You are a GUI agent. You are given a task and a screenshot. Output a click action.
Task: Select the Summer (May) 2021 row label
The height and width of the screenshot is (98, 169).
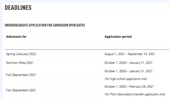[x=20, y=63]
